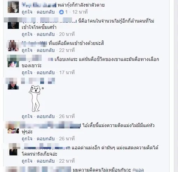Open avatar of the bear sticker commenter

(13, 84)
